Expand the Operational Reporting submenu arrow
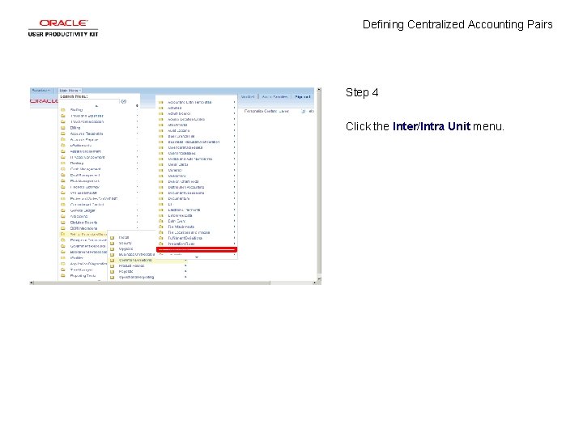The width and height of the screenshot is (583, 437). coord(185,278)
